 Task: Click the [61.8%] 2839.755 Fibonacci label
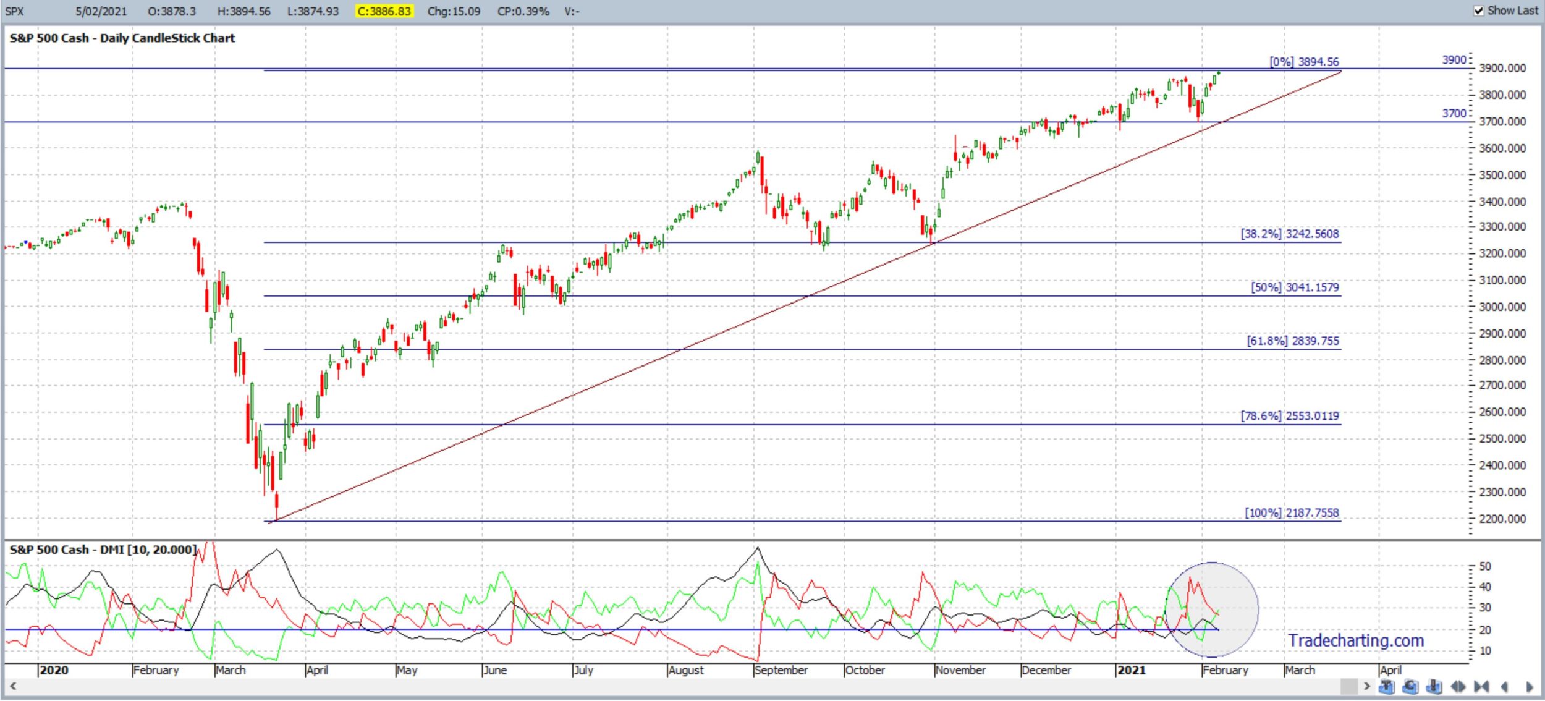[1293, 341]
